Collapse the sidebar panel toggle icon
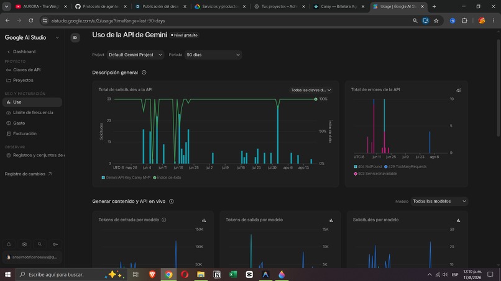 coord(75,38)
